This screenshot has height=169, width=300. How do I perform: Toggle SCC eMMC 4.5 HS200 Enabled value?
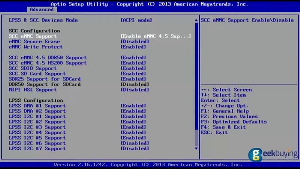pyautogui.click(x=133, y=63)
